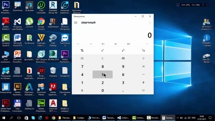
Task: Click the square root button
Action: coord(102,50)
